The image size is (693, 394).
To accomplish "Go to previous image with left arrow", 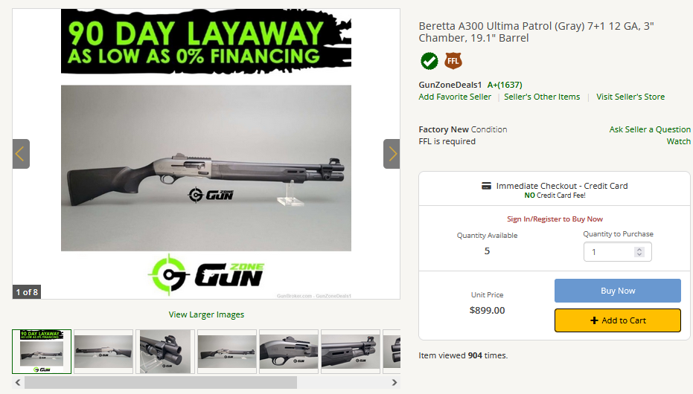I will click(21, 154).
